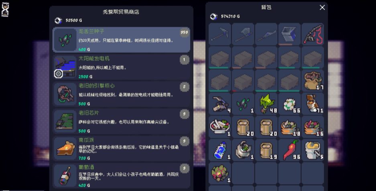Select the axe tool in backpack
The width and height of the screenshot is (376, 191).
point(243,34)
